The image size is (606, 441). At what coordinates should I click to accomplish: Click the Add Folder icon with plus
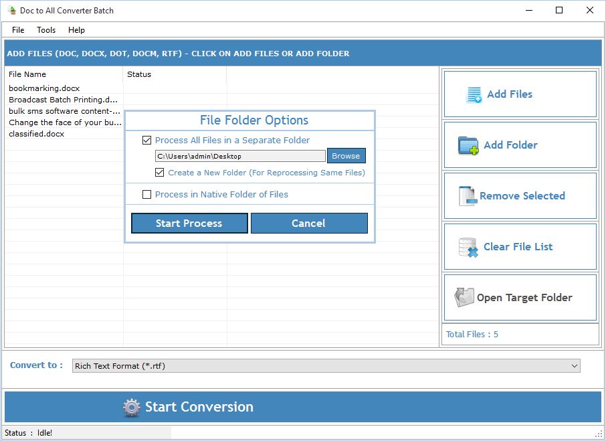pos(468,145)
